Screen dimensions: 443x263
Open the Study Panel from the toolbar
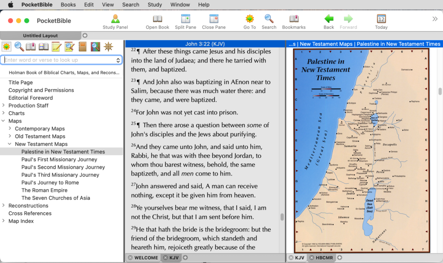coord(115,22)
